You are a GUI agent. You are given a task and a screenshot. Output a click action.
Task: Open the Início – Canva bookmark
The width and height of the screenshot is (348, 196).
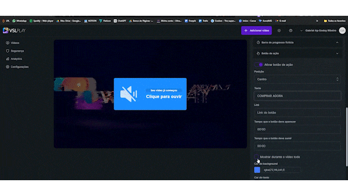point(247,21)
